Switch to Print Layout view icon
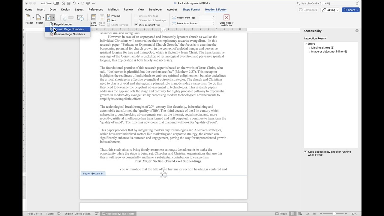 coord(292,214)
